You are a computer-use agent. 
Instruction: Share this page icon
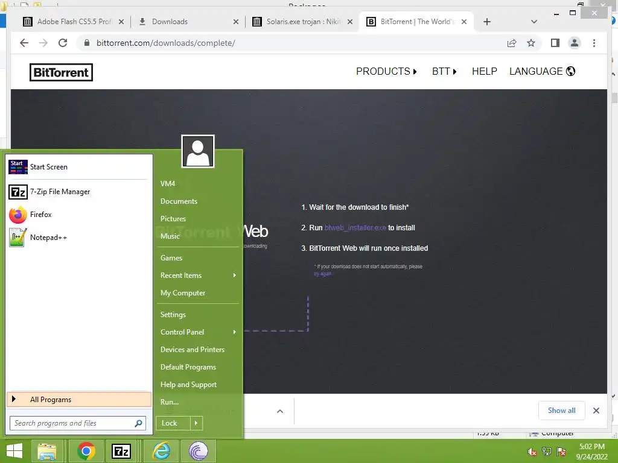[512, 43]
